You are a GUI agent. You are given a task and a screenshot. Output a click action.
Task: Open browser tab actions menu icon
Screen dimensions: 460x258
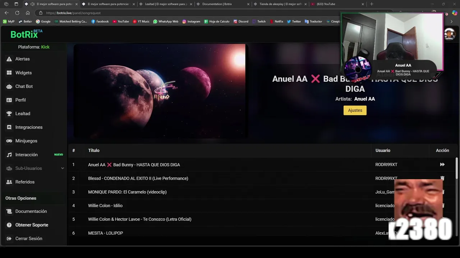[x=16, y=4]
